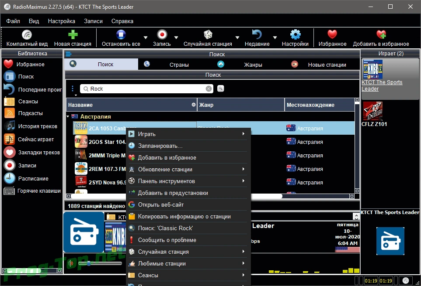Viewport: 421px width, 286px height.
Task: Click the volume speaker icon in the player
Action: [71, 263]
